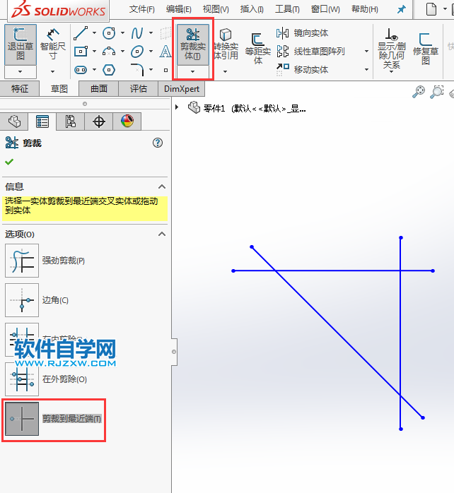Open Linear Sketch Pattern dropdown arrow

(x=366, y=52)
